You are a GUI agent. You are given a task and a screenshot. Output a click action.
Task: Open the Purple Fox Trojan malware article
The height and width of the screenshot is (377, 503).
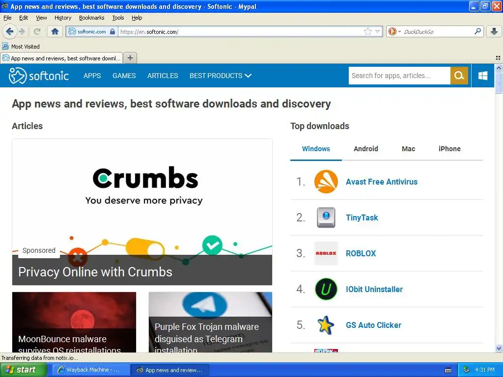(x=210, y=322)
